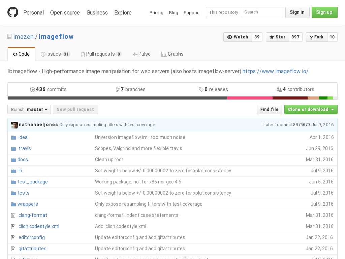
Task: Click the dark gray language bar segment
Action: (117, 98)
